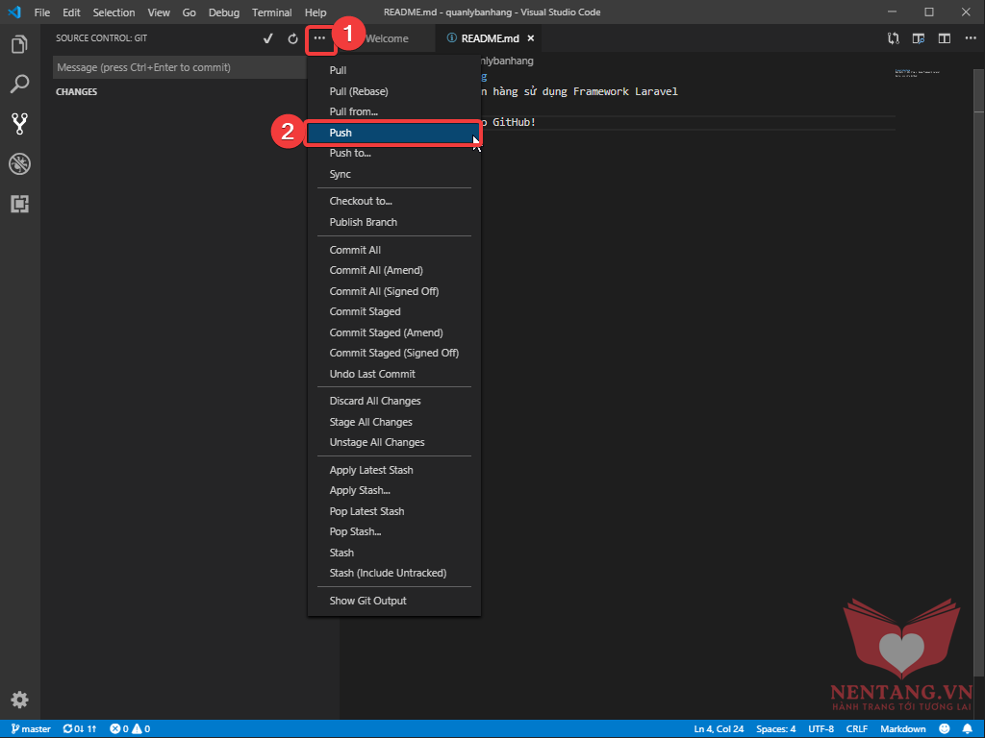The width and height of the screenshot is (985, 738).
Task: Click Show Git Output
Action: point(367,601)
